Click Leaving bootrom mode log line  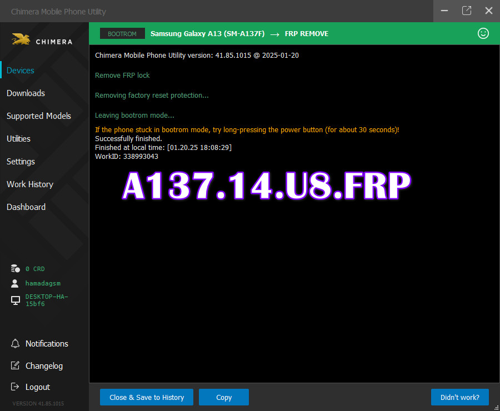pyautogui.click(x=134, y=116)
